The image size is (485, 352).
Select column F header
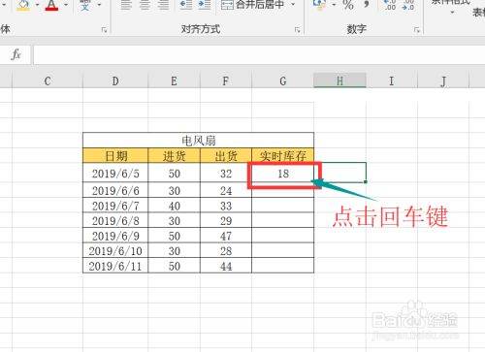tap(226, 80)
